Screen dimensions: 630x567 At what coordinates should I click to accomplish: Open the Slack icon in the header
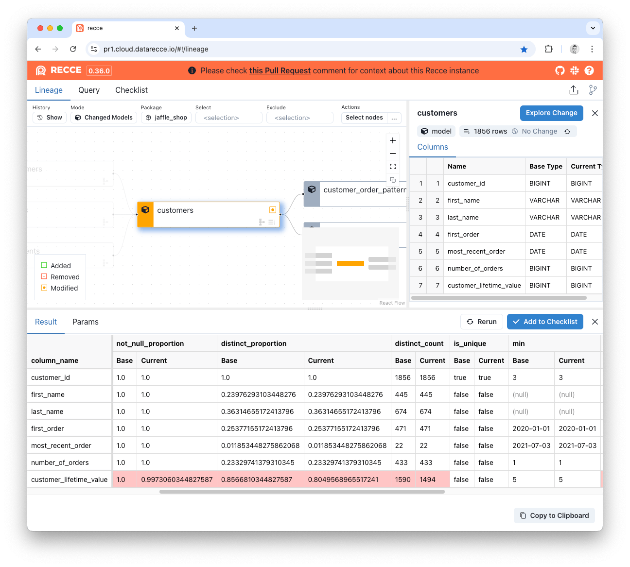575,70
